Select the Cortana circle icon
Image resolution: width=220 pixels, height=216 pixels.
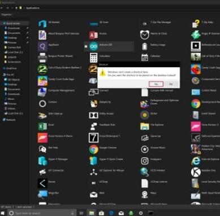point(42,104)
